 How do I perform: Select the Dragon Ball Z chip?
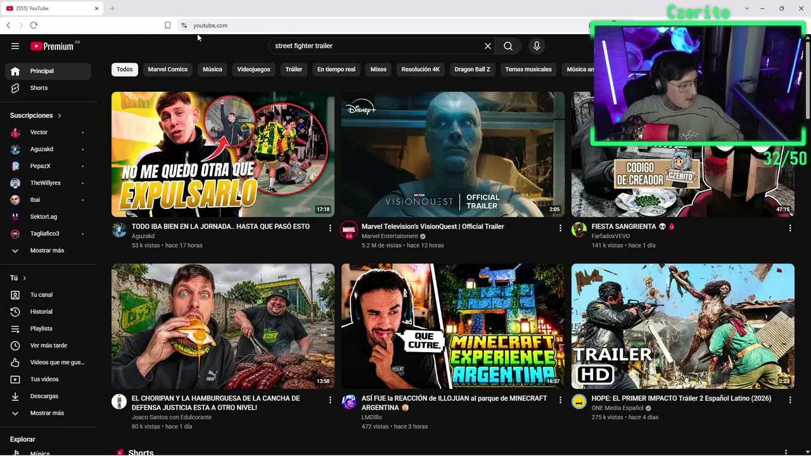(x=473, y=69)
